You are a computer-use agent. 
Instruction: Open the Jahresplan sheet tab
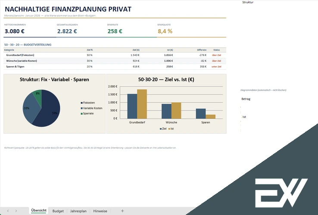(78, 211)
